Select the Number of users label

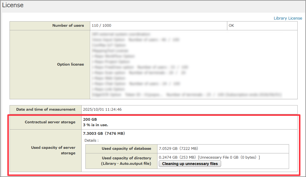click(x=68, y=26)
